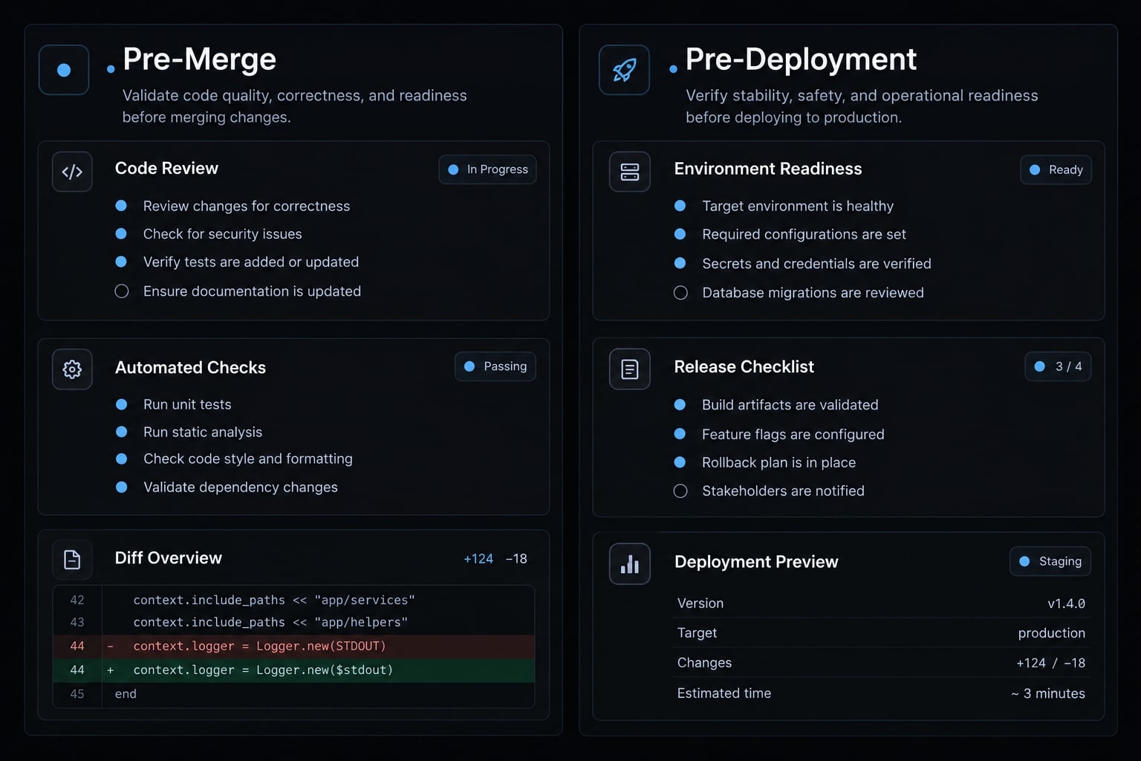Click the Staging environment badge
This screenshot has width=1141, height=761.
tap(1050, 561)
